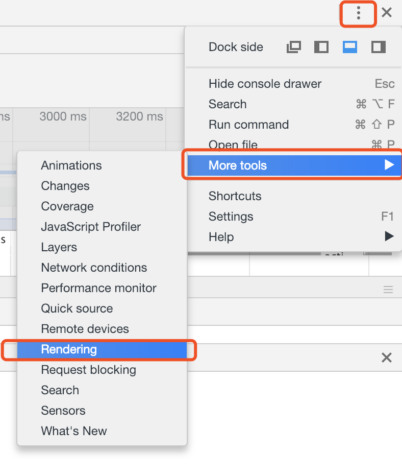Choose dock to left icon

pos(321,47)
